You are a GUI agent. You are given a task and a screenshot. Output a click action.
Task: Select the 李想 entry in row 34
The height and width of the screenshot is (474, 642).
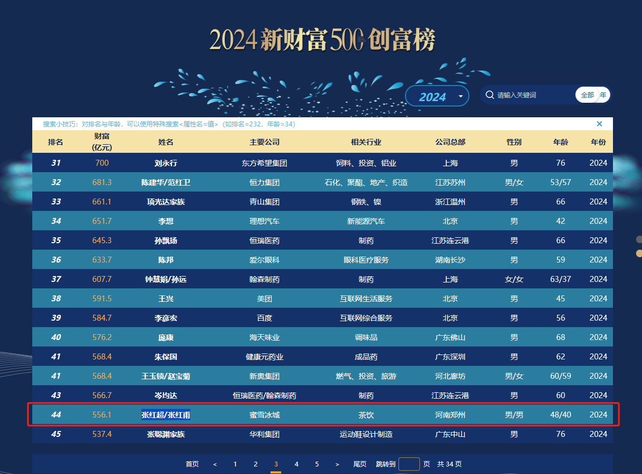pyautogui.click(x=166, y=221)
